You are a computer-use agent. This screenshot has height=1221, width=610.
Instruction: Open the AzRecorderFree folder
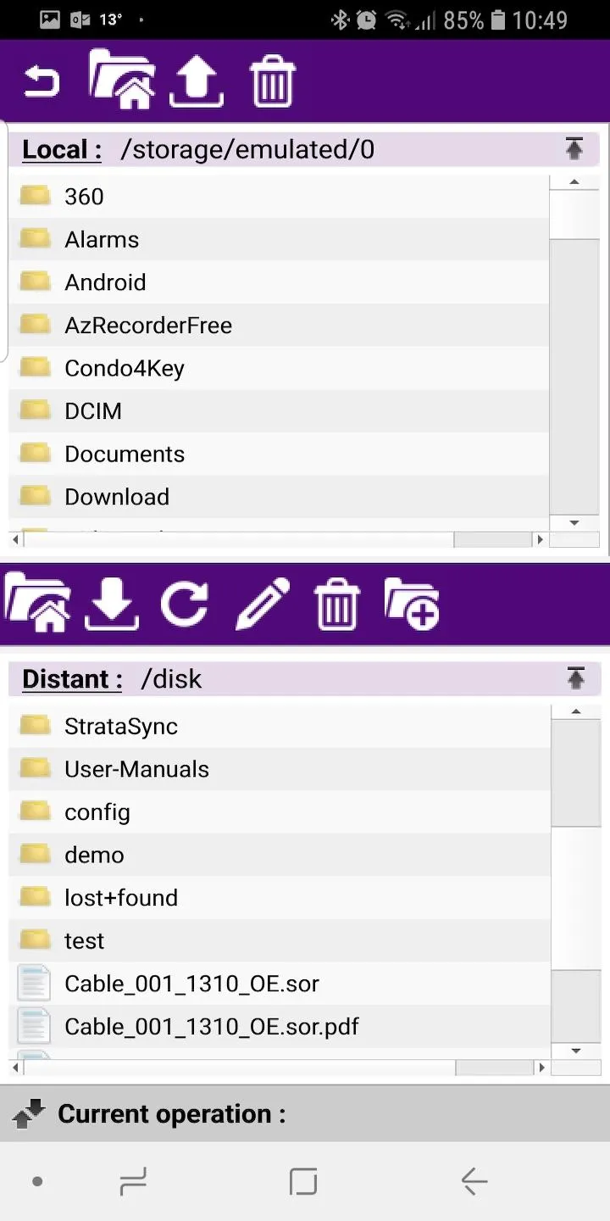click(279, 326)
